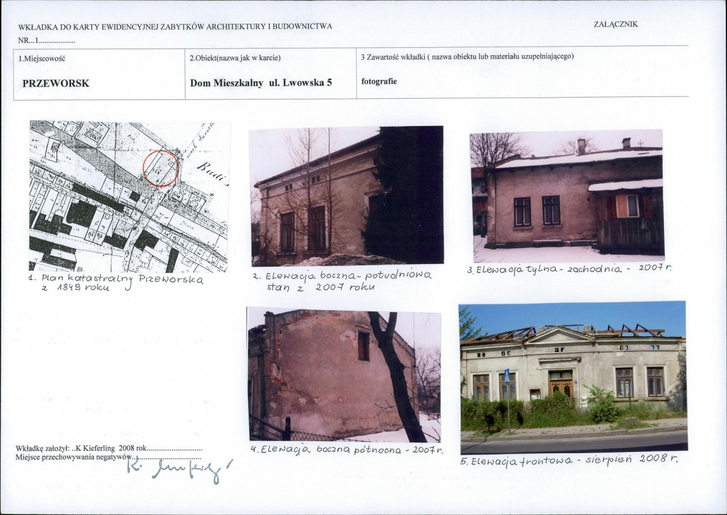The height and width of the screenshot is (515, 727).
Task: Click caption '1. Plan katastralny Przeworska'
Action: click(115, 282)
